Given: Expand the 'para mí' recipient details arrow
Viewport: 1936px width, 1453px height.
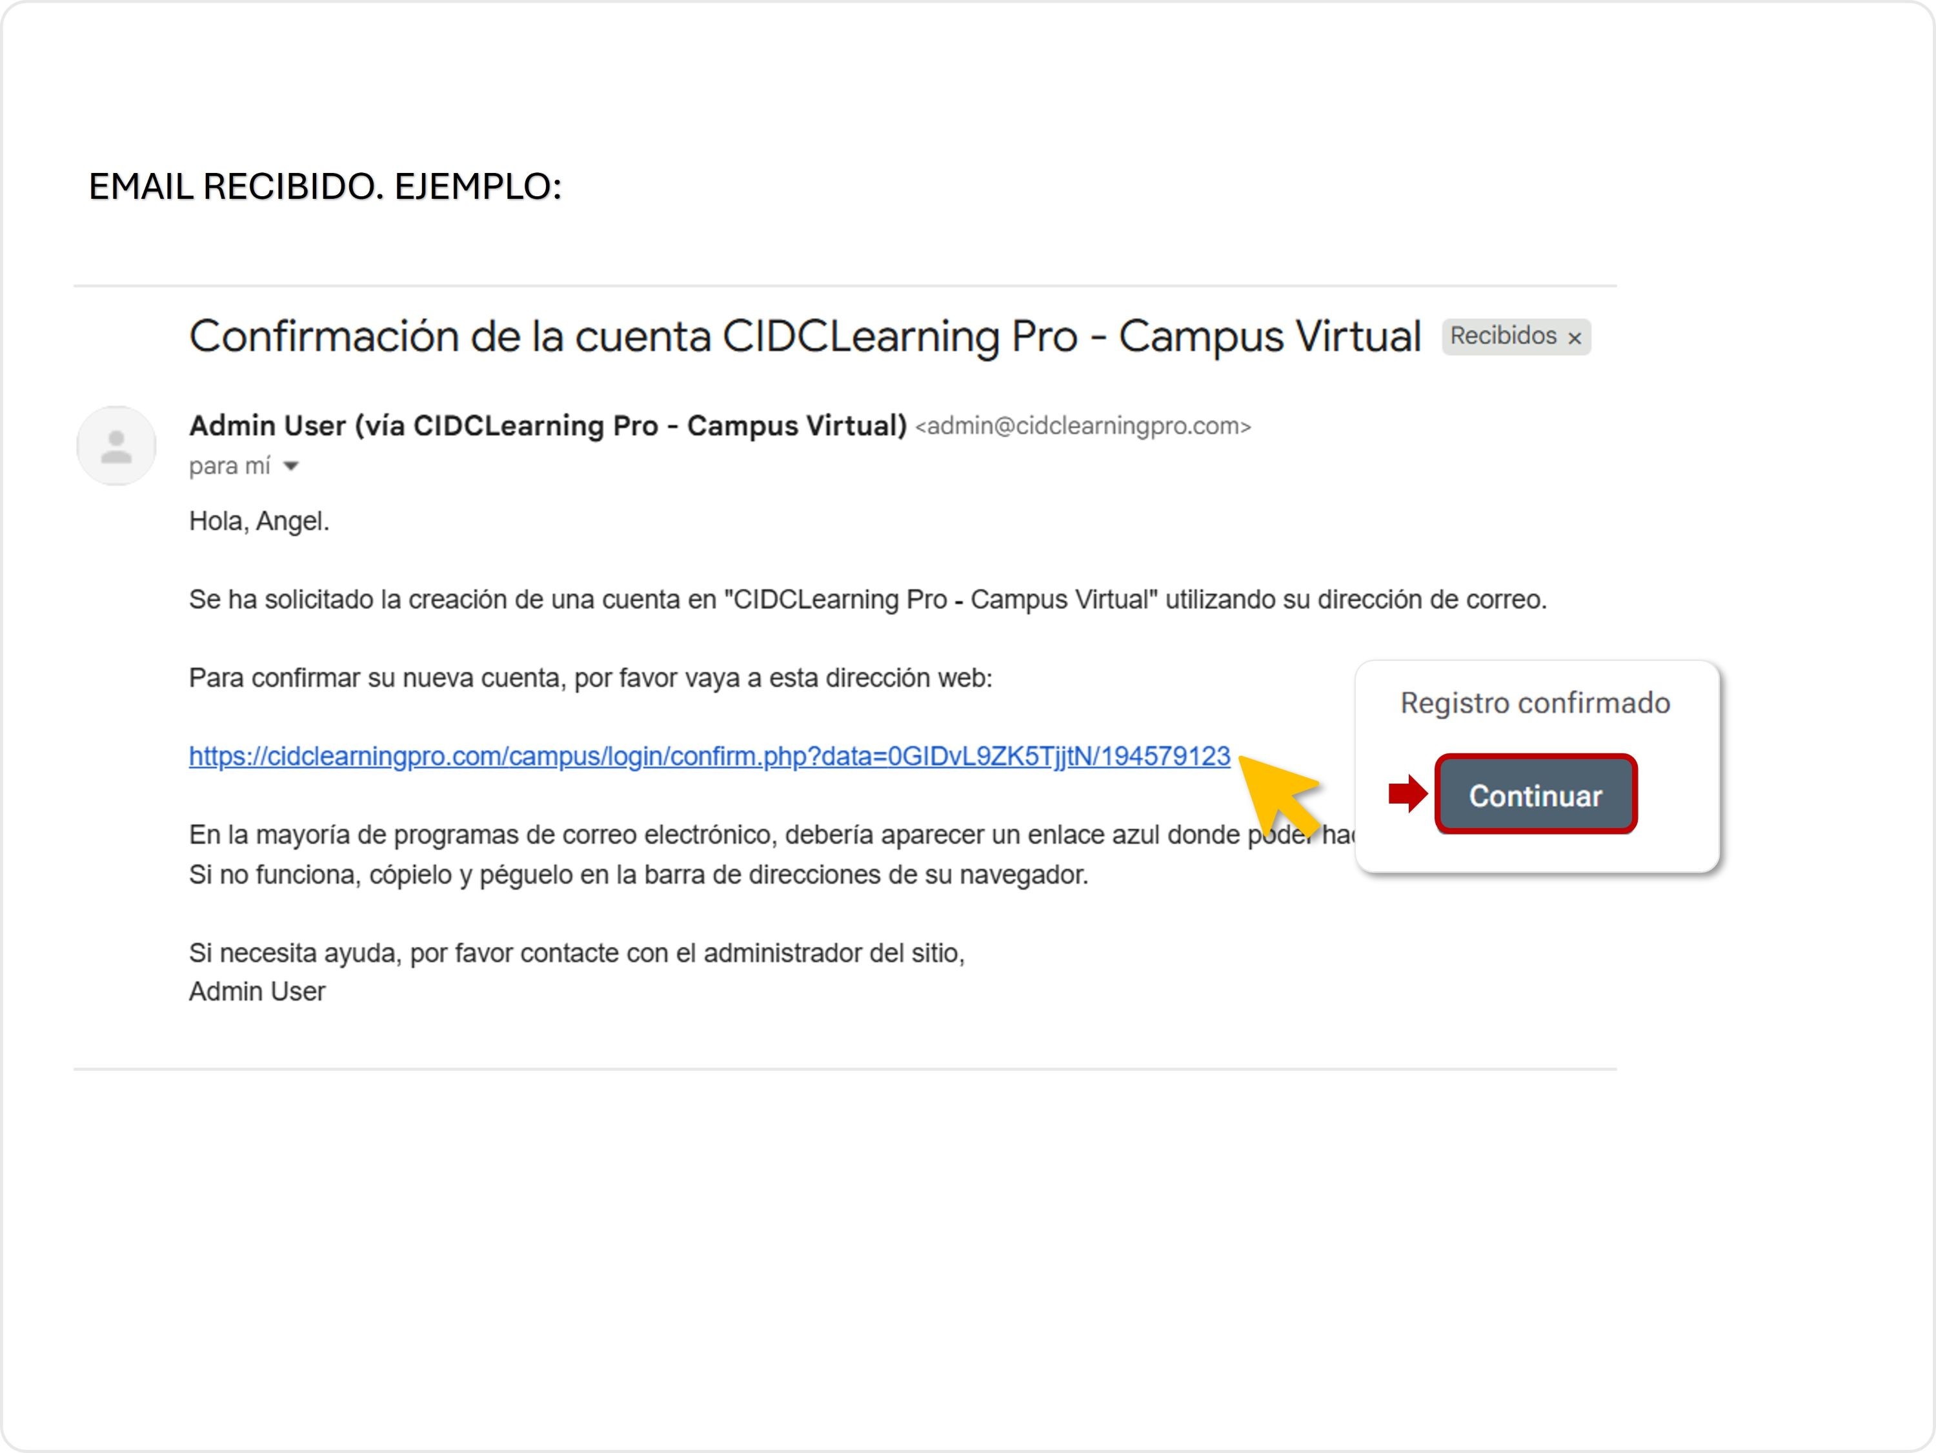Looking at the screenshot, I should [x=292, y=467].
